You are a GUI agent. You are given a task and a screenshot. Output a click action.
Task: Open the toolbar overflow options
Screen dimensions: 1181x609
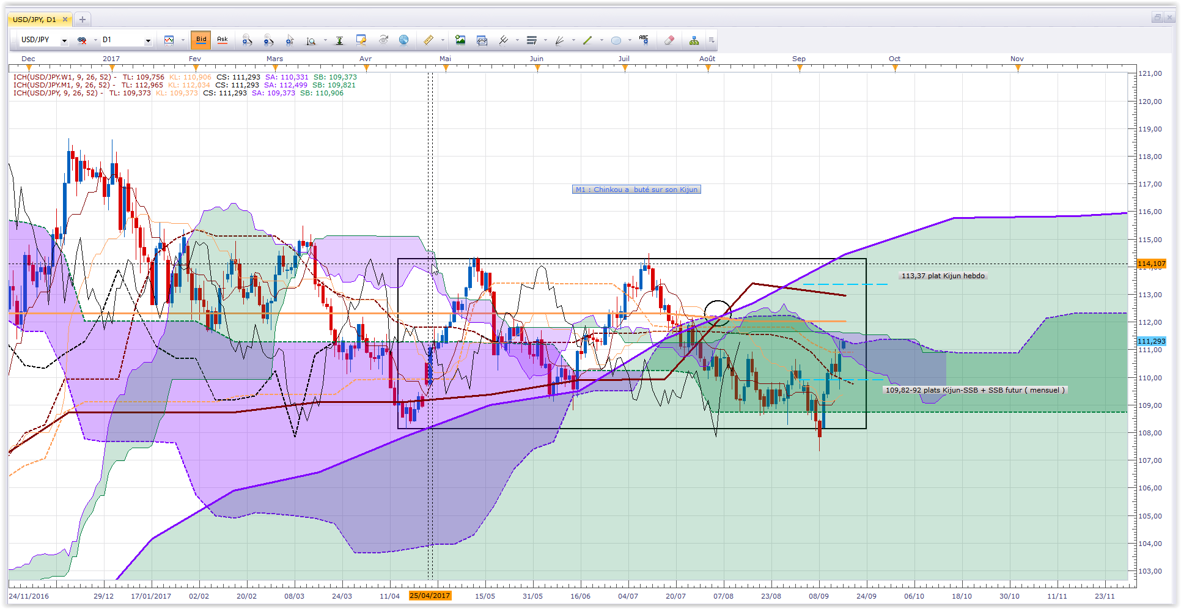712,40
